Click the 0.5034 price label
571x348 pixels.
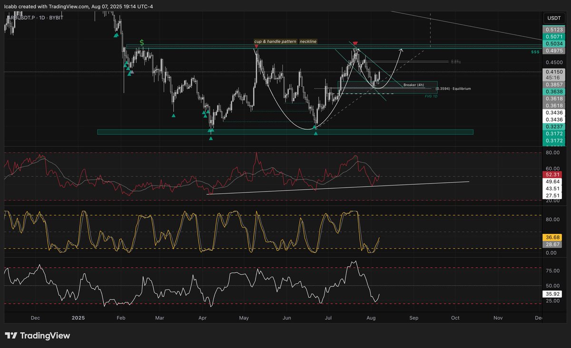pos(553,43)
